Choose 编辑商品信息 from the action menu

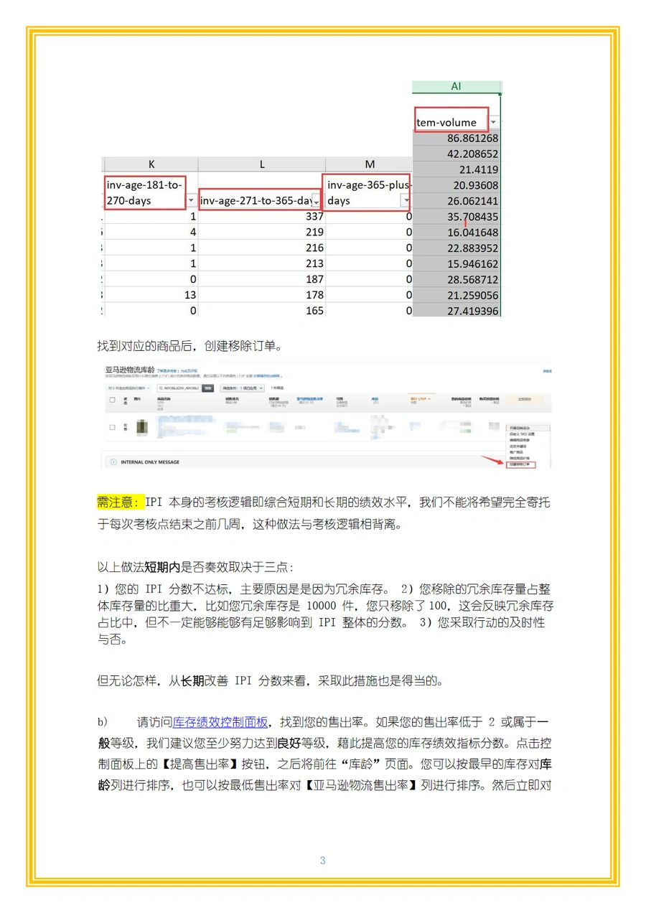pos(520,440)
